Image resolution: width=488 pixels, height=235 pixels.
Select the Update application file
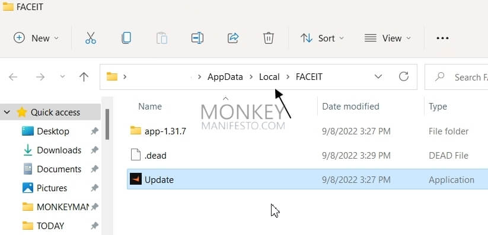pos(308,179)
